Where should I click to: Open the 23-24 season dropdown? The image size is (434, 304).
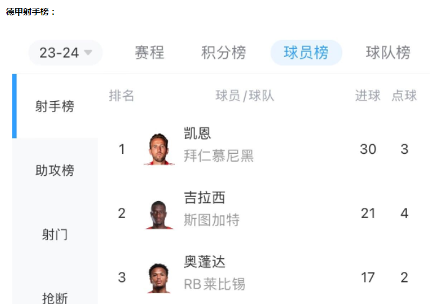tap(66, 53)
